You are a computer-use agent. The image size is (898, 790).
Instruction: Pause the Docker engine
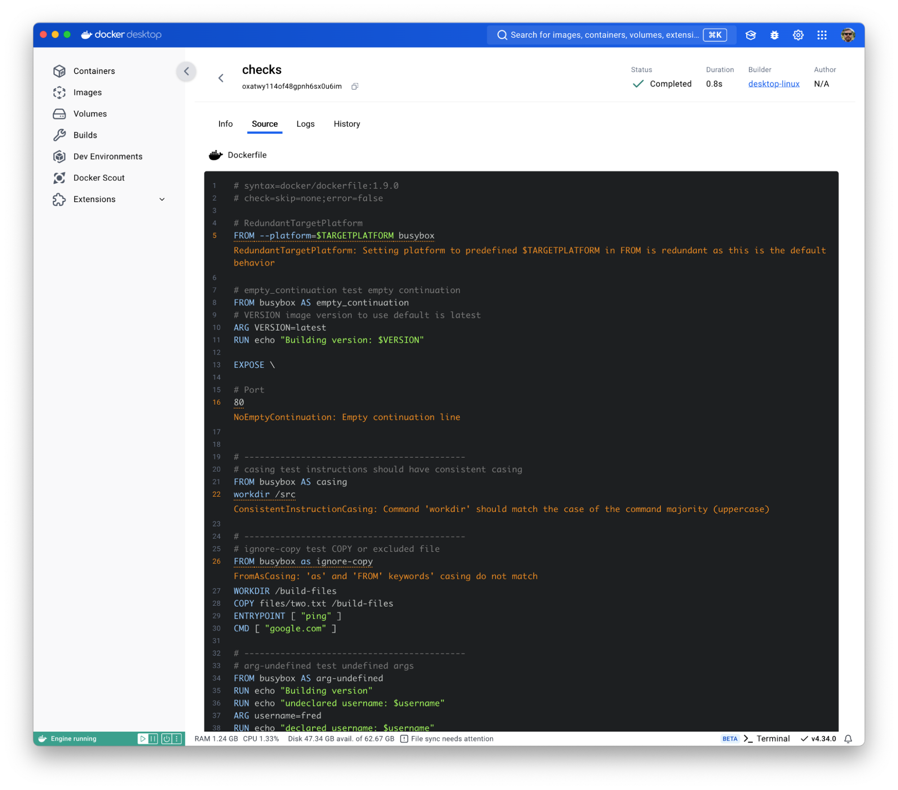point(153,738)
